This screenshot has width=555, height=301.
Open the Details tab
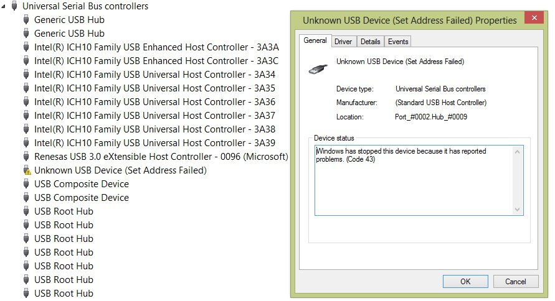click(370, 42)
